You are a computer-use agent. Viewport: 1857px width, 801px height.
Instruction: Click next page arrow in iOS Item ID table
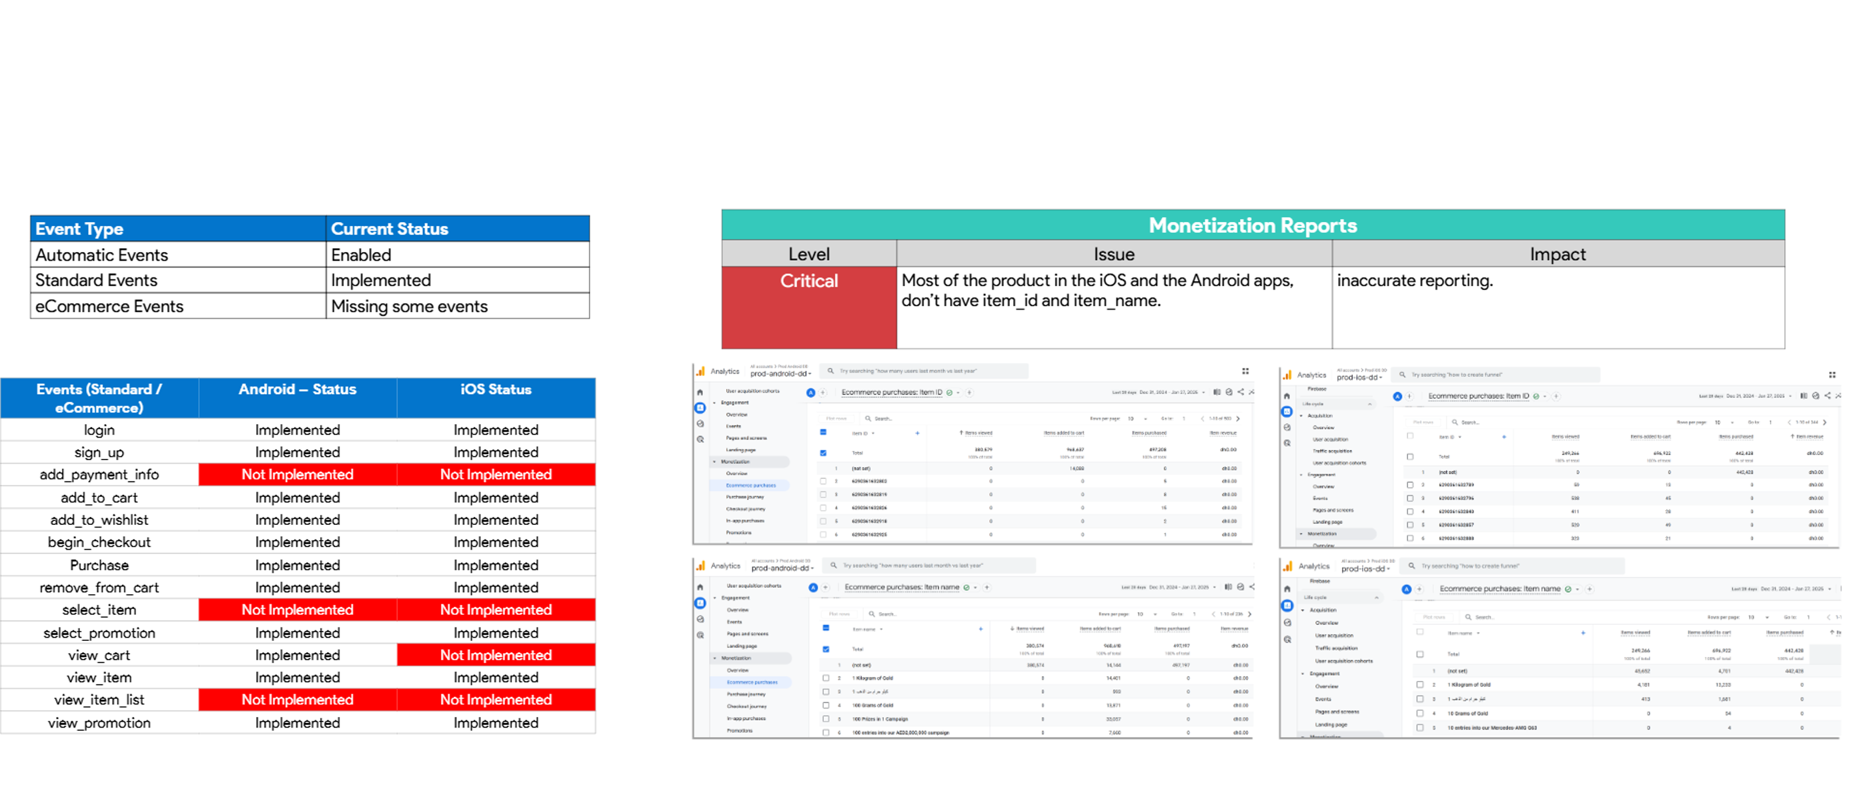pos(1824,422)
